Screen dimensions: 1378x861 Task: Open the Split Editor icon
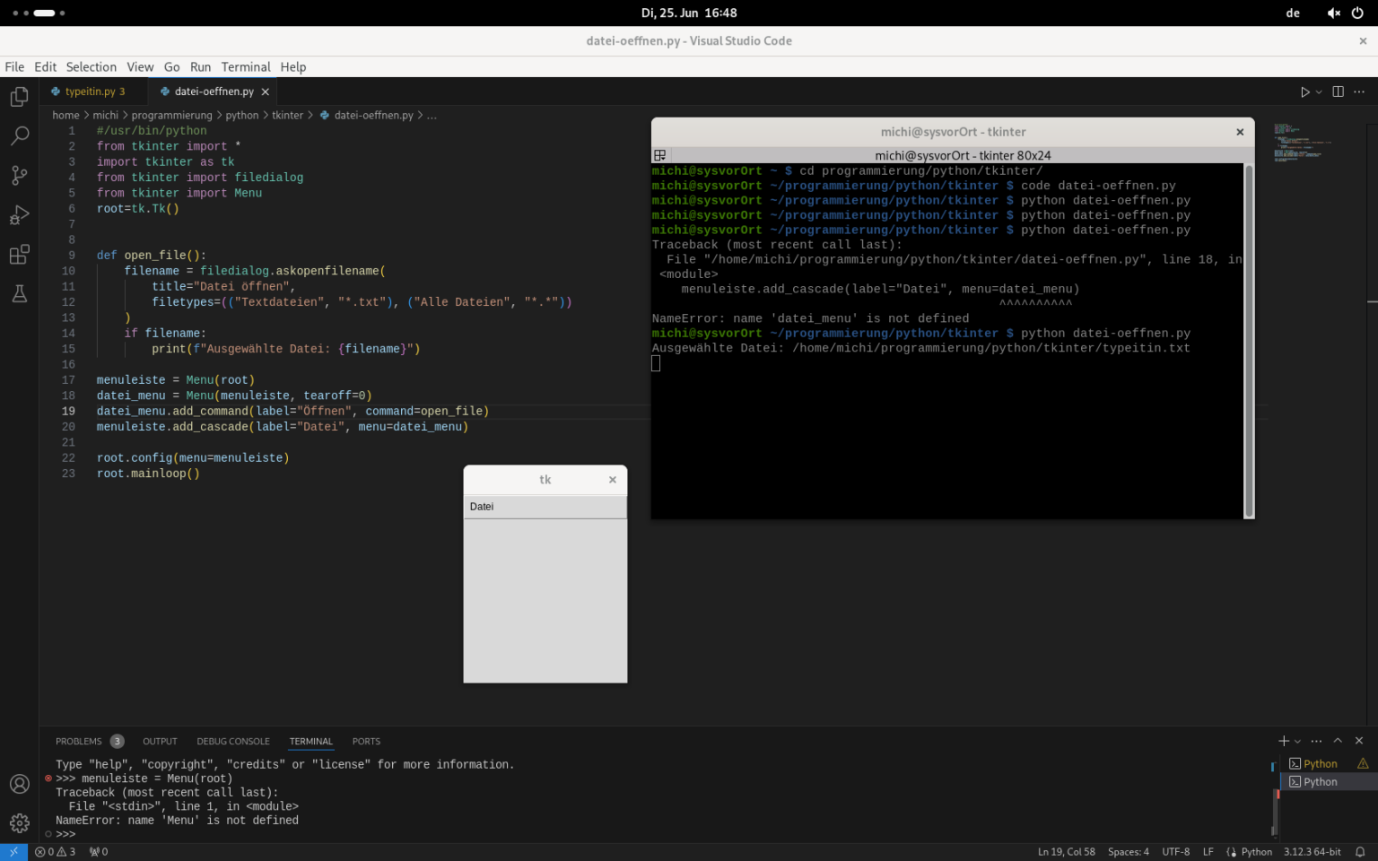(1338, 91)
